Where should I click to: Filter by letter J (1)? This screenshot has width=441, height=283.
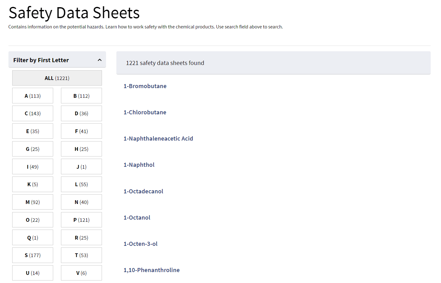click(81, 166)
